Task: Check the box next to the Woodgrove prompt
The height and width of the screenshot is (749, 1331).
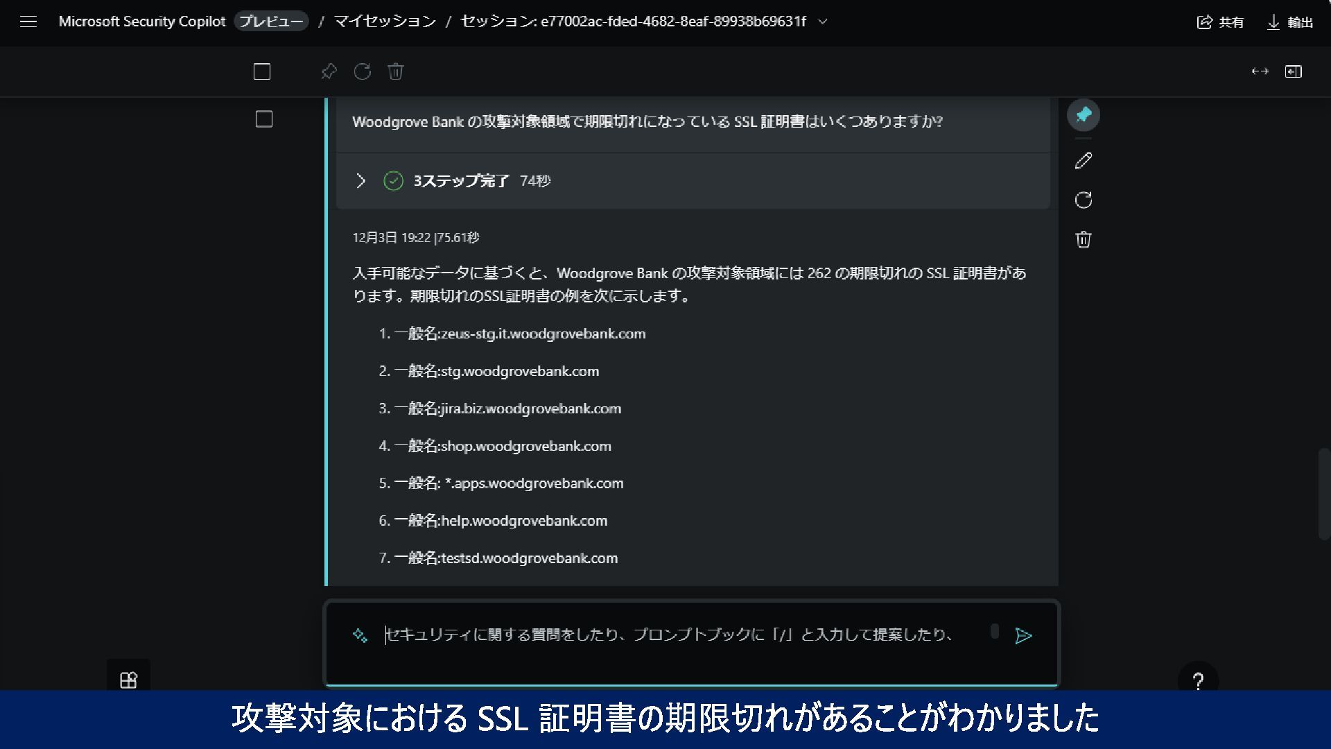Action: pyautogui.click(x=264, y=119)
